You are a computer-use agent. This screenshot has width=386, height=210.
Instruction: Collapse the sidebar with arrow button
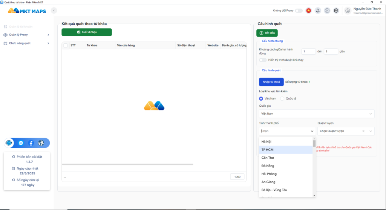coord(54,11)
